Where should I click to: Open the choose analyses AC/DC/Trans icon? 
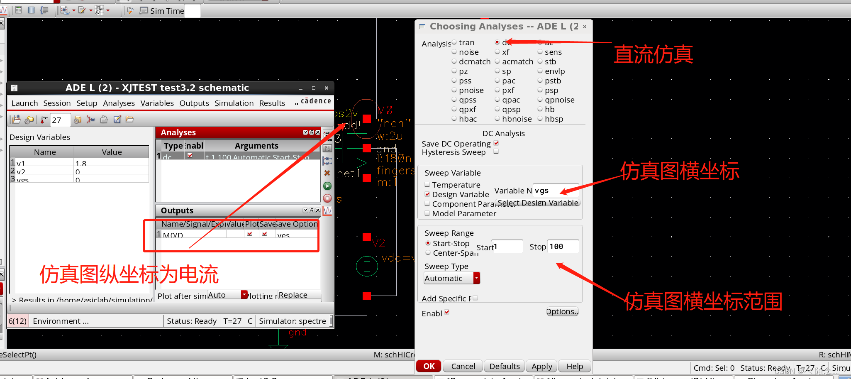point(327,135)
